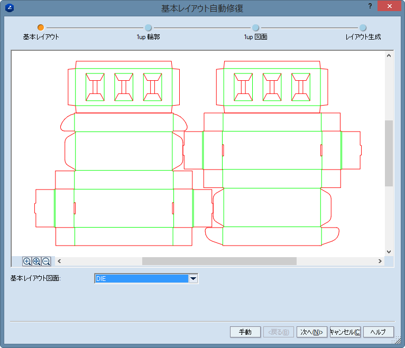Click the zoom in magnifier icon

[27, 261]
